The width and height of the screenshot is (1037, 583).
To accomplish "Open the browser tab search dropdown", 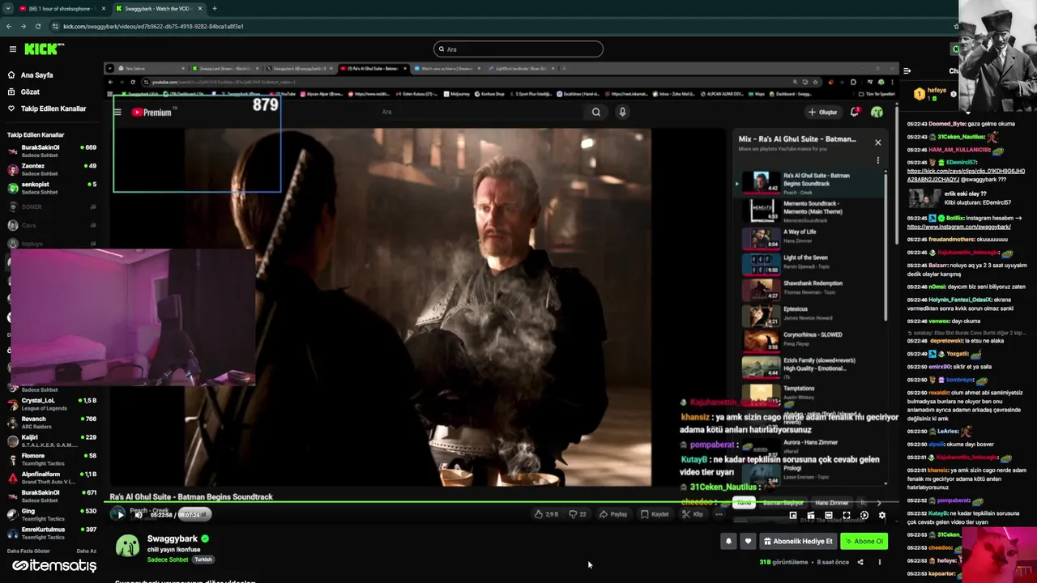I will click(x=7, y=8).
